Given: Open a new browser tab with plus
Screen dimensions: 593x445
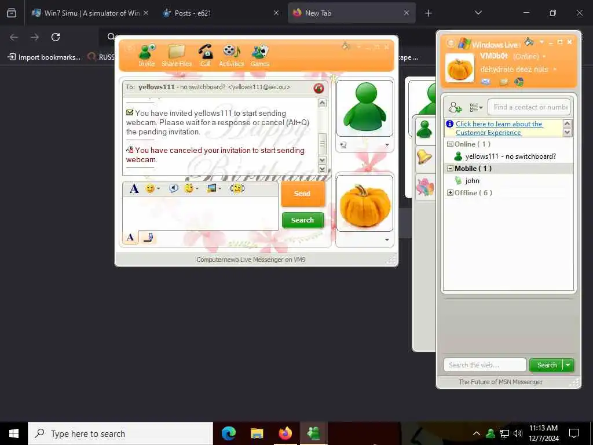Looking at the screenshot, I should coord(428,13).
